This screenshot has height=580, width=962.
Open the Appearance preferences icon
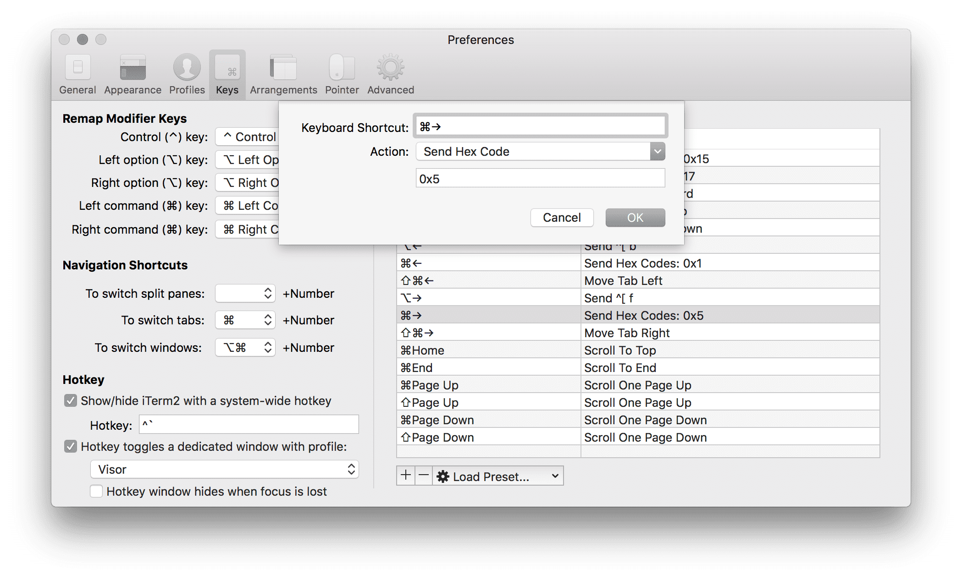pyautogui.click(x=133, y=69)
